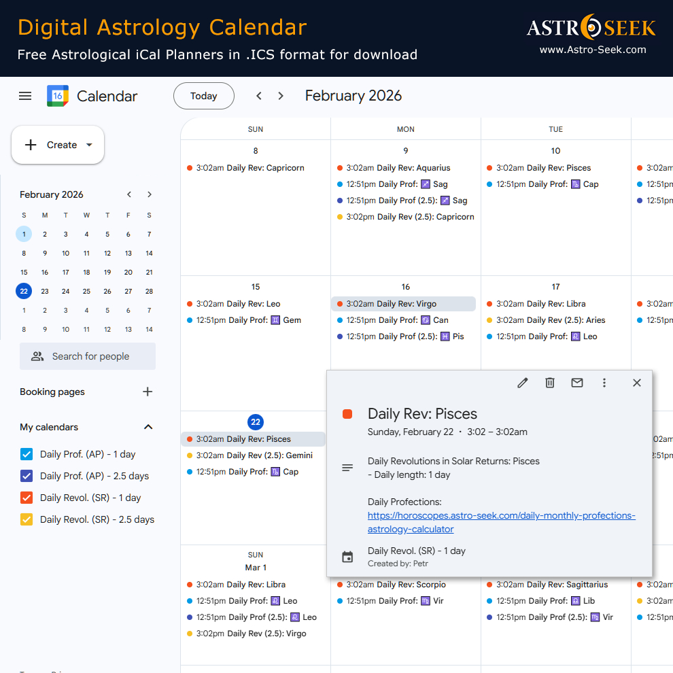This screenshot has height=673, width=673.
Task: Collapse the My calendars section
Action: pos(148,427)
